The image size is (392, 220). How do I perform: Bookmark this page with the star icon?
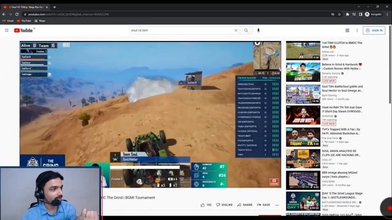click(339, 15)
